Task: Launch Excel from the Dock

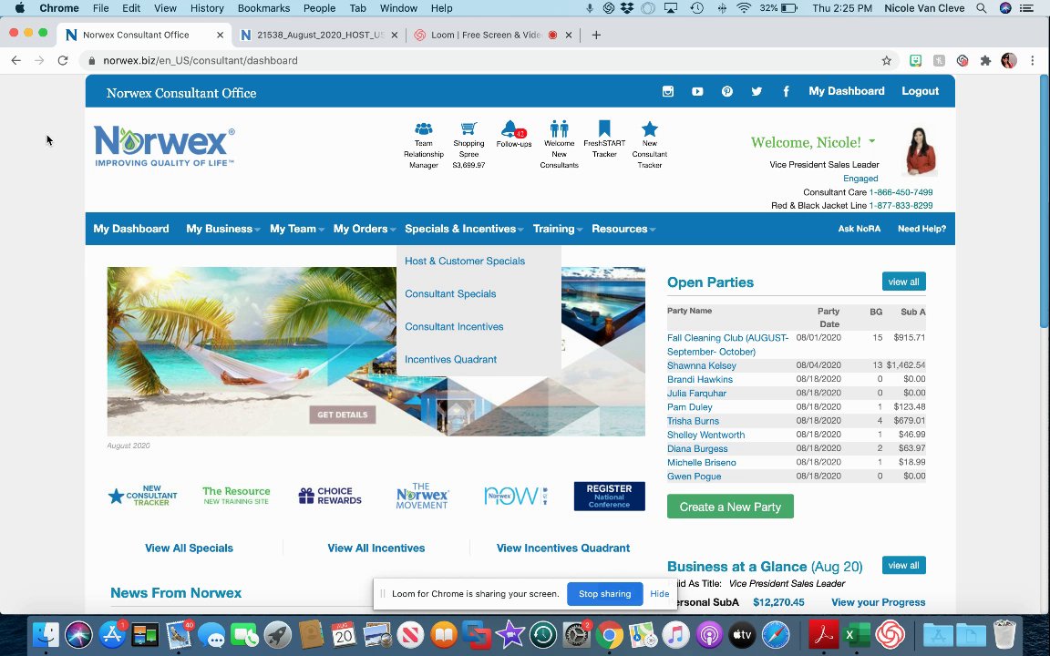Action: [857, 634]
